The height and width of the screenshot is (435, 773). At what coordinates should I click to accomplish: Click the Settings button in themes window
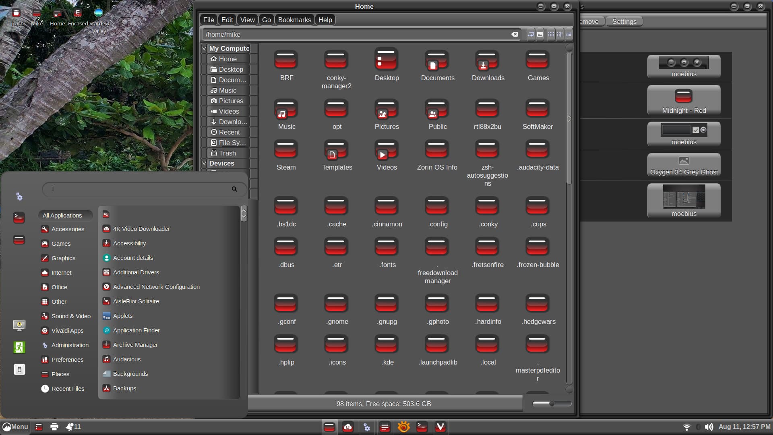624,21
